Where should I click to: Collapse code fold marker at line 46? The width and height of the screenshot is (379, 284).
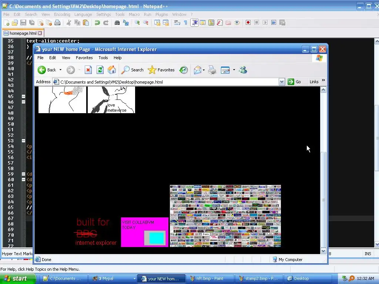point(23,102)
